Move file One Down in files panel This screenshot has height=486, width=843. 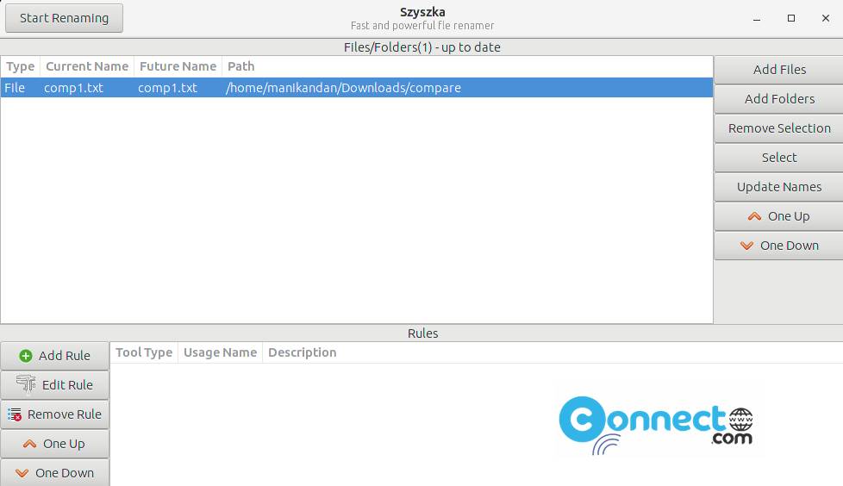tap(779, 246)
